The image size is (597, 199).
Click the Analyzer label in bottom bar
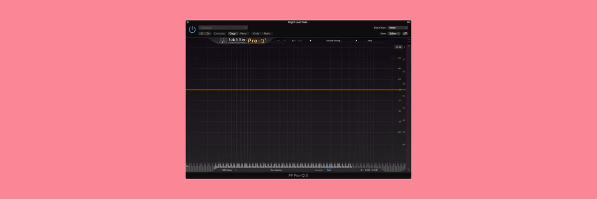[319, 170]
